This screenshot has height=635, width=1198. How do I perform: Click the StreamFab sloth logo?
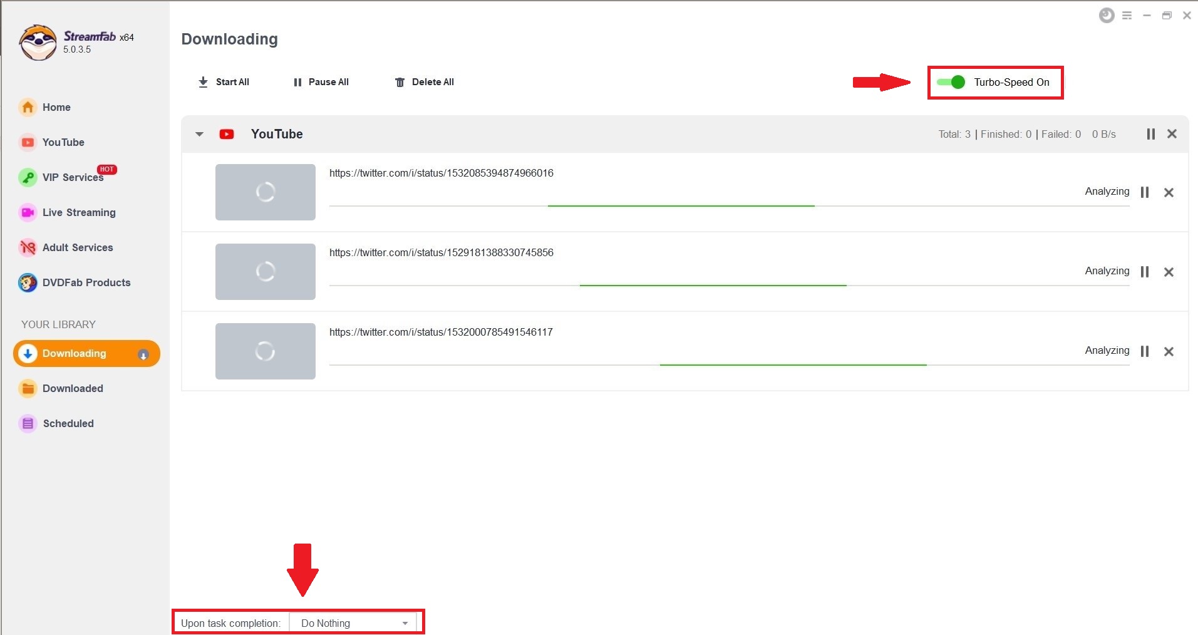38,43
